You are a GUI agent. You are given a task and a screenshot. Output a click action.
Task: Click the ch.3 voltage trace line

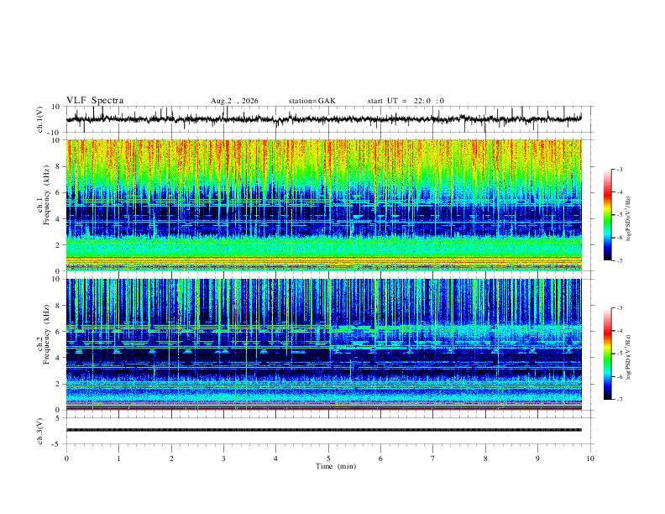(x=324, y=430)
